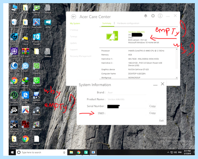Select 4630g desktop icon
Screen dimensions: 198x159
click(48, 24)
